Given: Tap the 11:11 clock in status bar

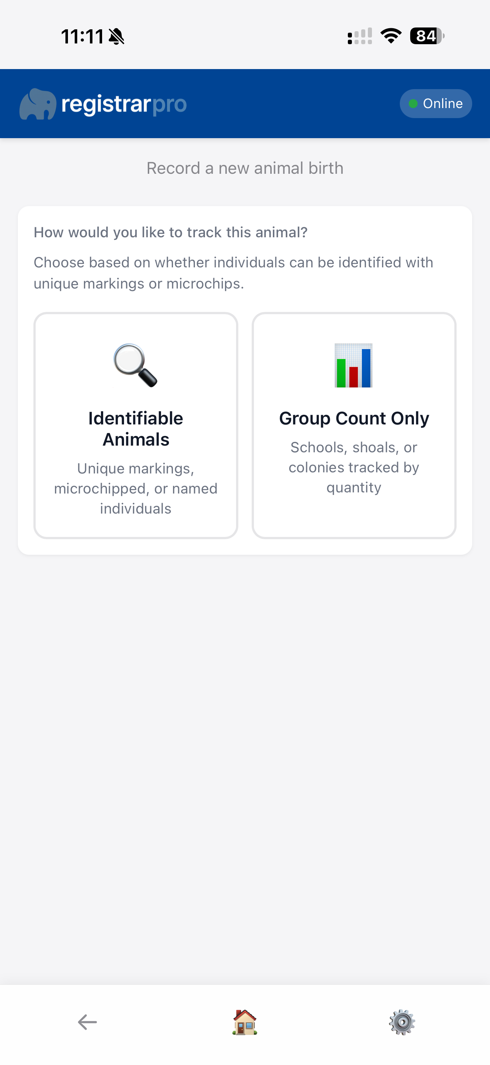Looking at the screenshot, I should coord(82,36).
